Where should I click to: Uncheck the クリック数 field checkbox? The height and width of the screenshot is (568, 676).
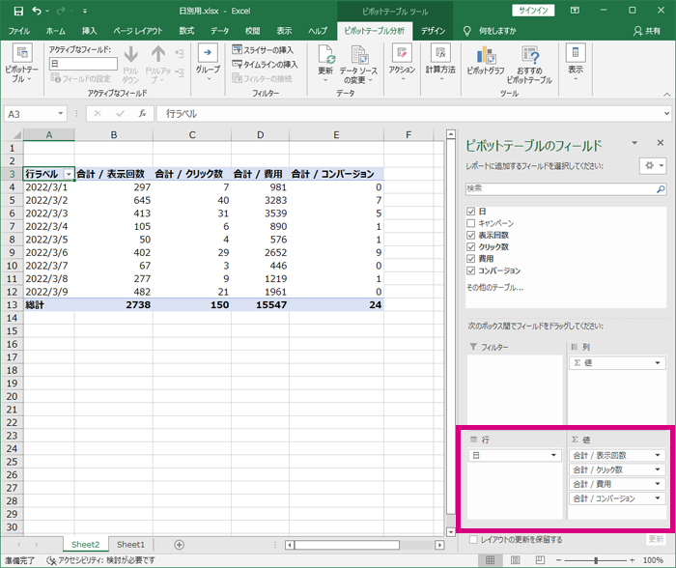click(x=471, y=246)
